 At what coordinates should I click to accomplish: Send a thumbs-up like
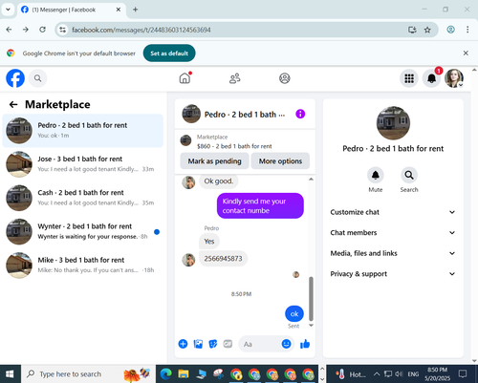point(305,344)
